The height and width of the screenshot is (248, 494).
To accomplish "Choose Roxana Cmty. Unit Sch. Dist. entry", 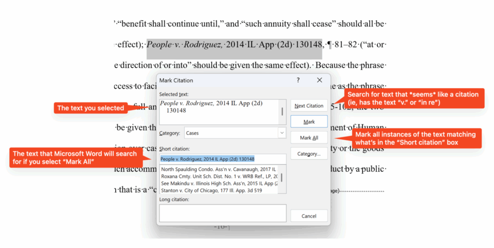I will click(x=219, y=176).
